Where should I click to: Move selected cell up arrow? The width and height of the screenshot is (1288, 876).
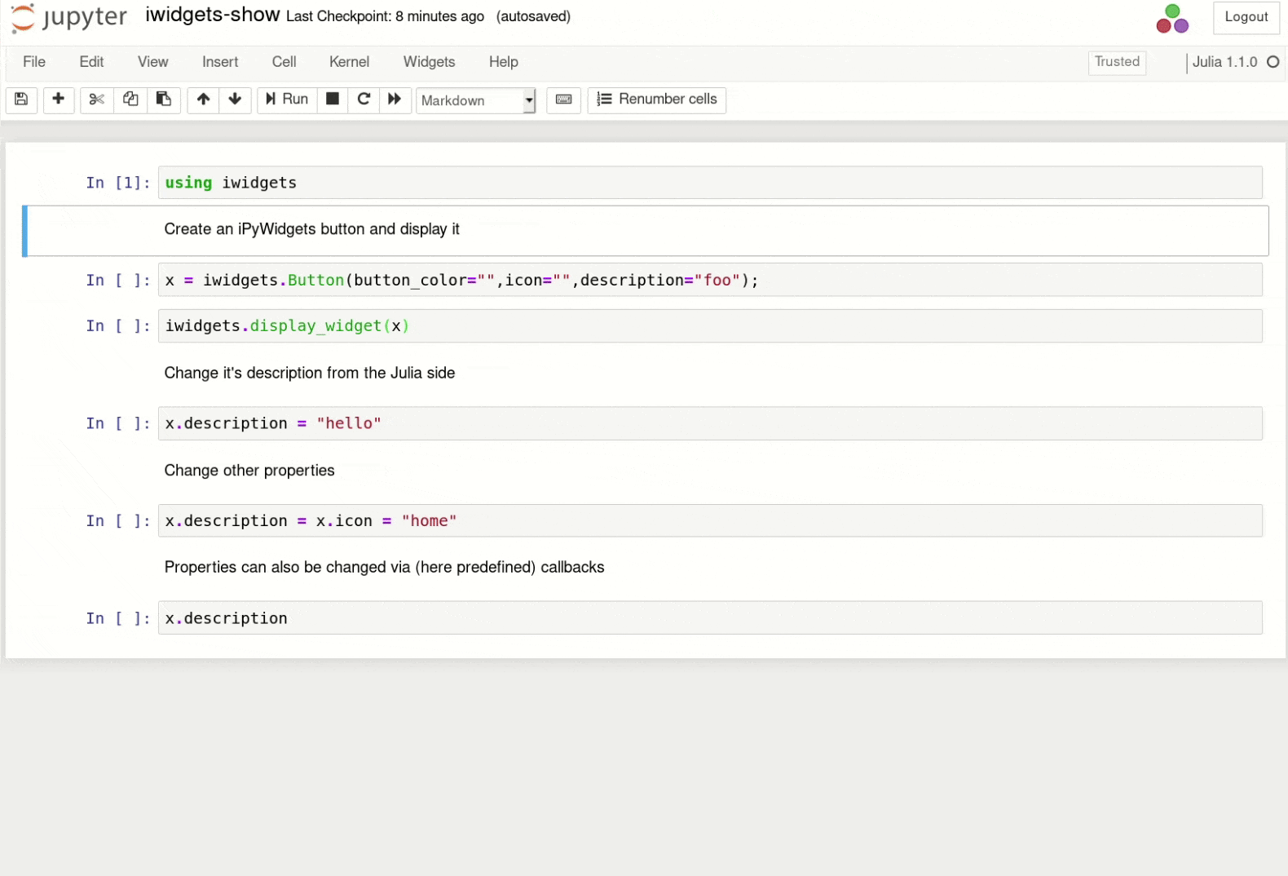203,100
